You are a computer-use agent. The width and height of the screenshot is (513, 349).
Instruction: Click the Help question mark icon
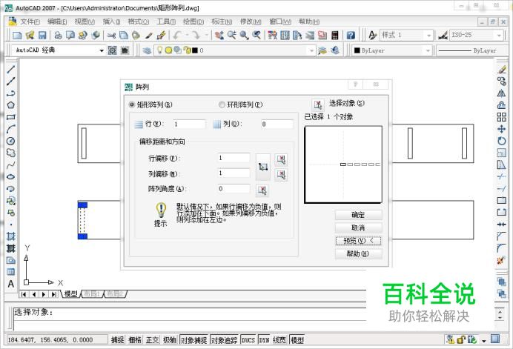[x=351, y=35]
